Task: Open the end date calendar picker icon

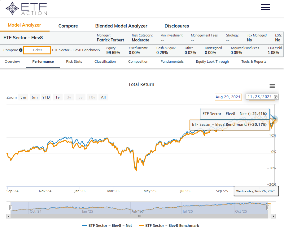Action: pyautogui.click(x=276, y=97)
